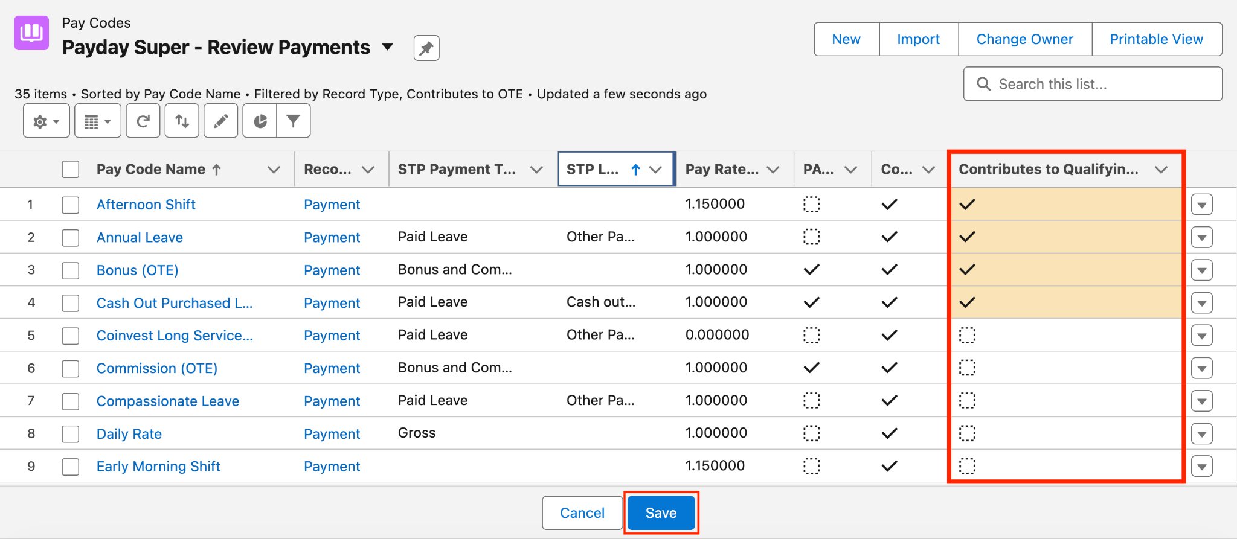Show the charts panel
Image resolution: width=1237 pixels, height=539 pixels.
pos(260,121)
